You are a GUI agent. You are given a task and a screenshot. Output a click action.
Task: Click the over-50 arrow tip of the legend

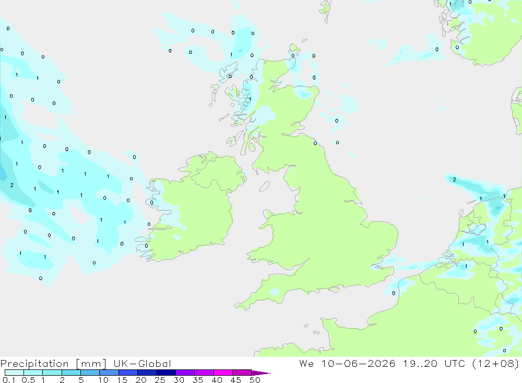pyautogui.click(x=262, y=373)
